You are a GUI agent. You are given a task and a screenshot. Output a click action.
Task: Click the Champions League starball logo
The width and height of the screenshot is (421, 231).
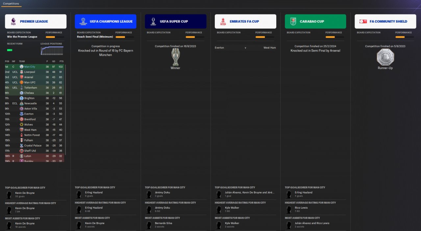click(x=83, y=21)
